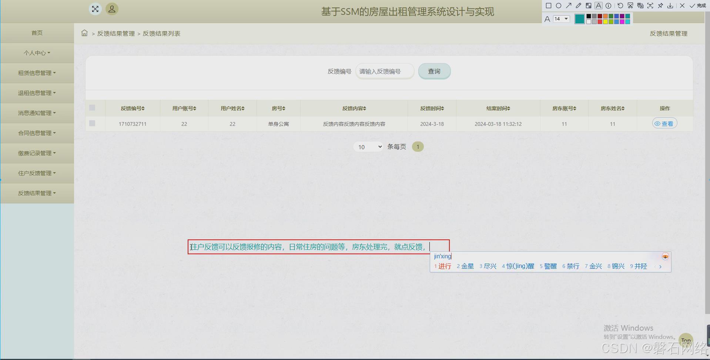Click the round Top button
This screenshot has height=360, width=710.
pyautogui.click(x=686, y=340)
